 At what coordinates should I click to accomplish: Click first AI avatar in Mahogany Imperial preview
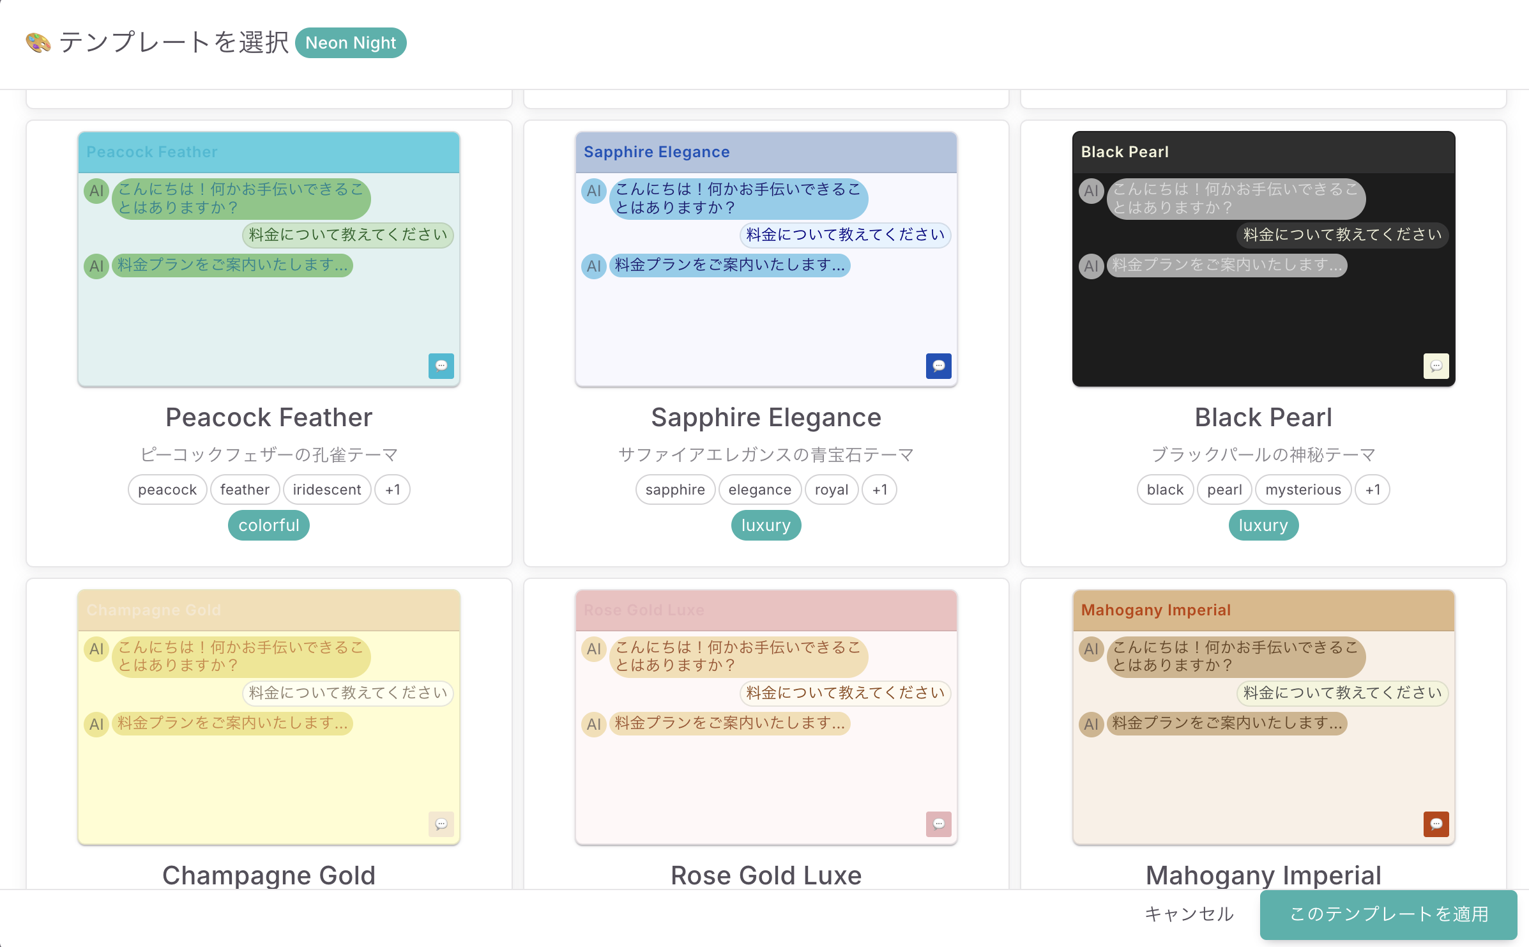tap(1092, 649)
